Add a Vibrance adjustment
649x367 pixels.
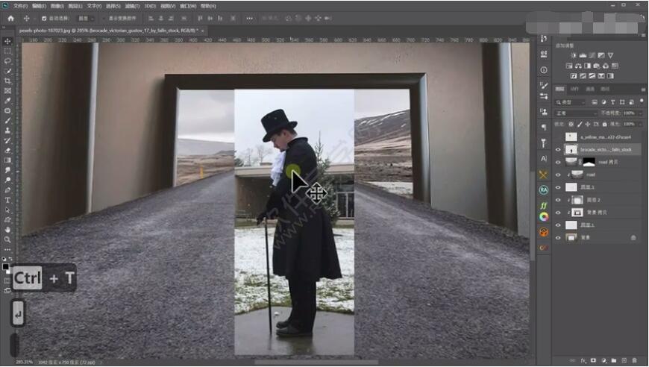(610, 55)
